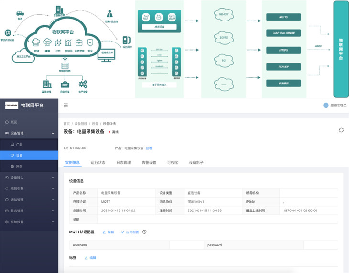Screen dimensions: 349x273
Task: Open 网关 gateway in the sidebar
Action: pyautogui.click(x=19, y=166)
